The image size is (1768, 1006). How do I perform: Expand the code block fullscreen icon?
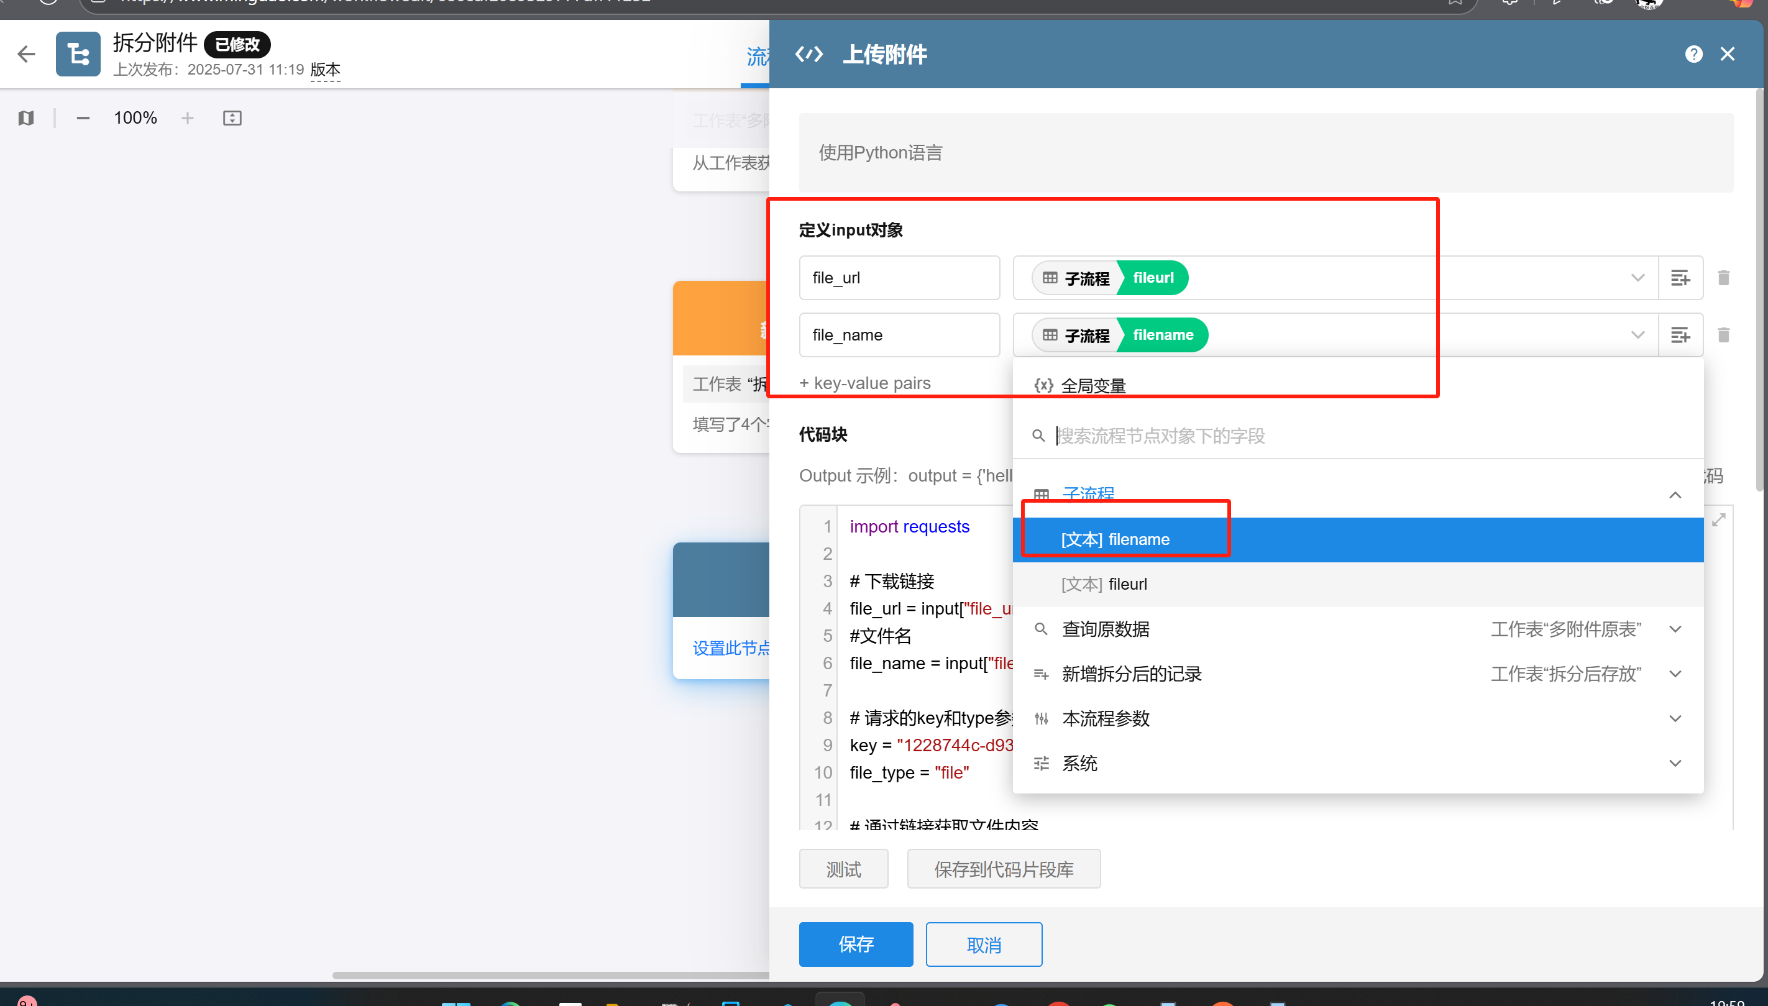[1718, 519]
